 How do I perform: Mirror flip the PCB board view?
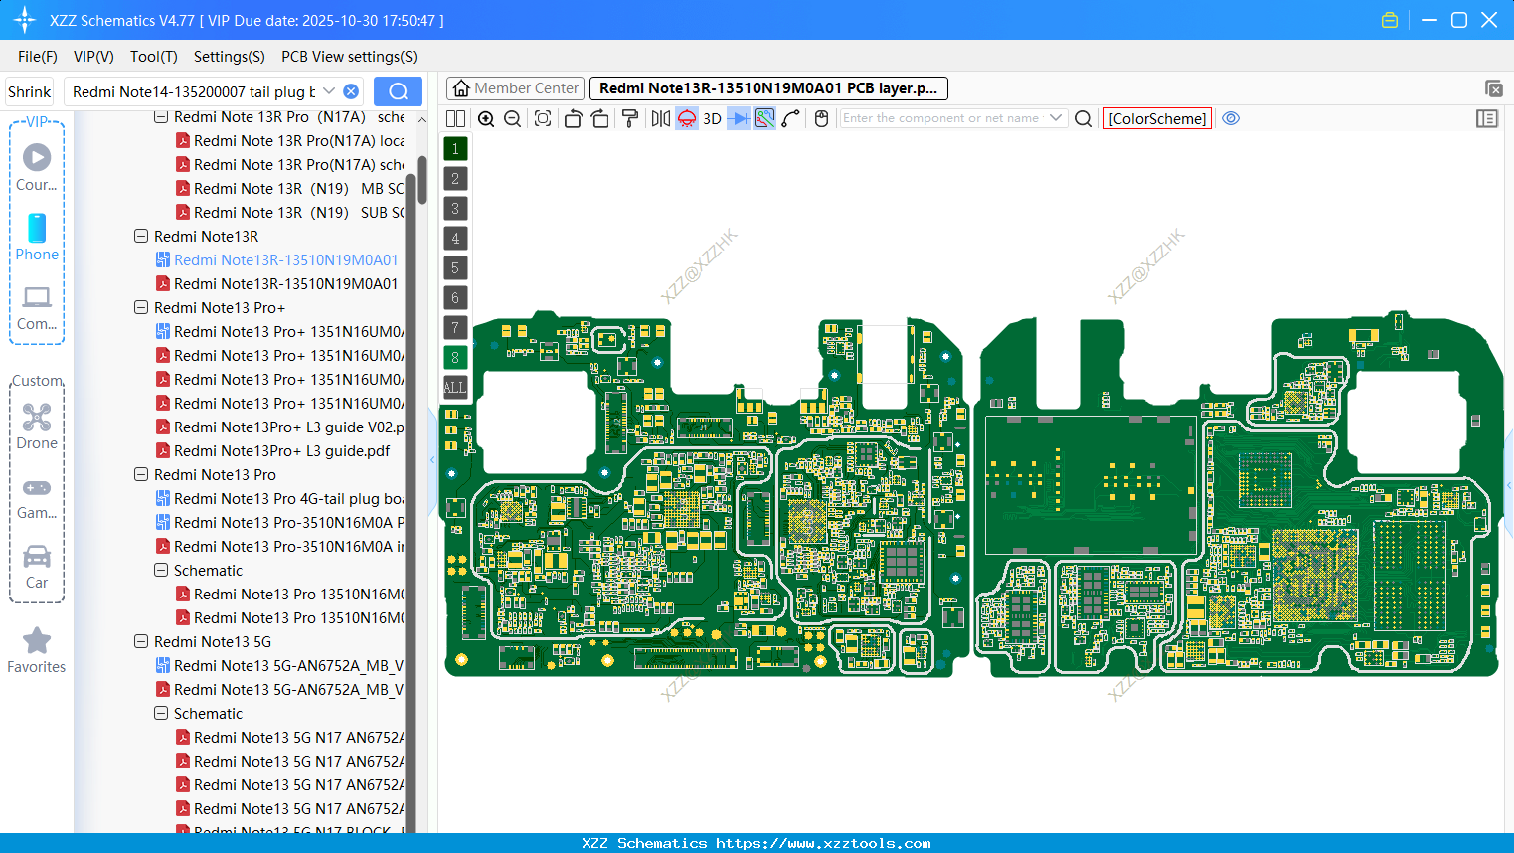(660, 118)
